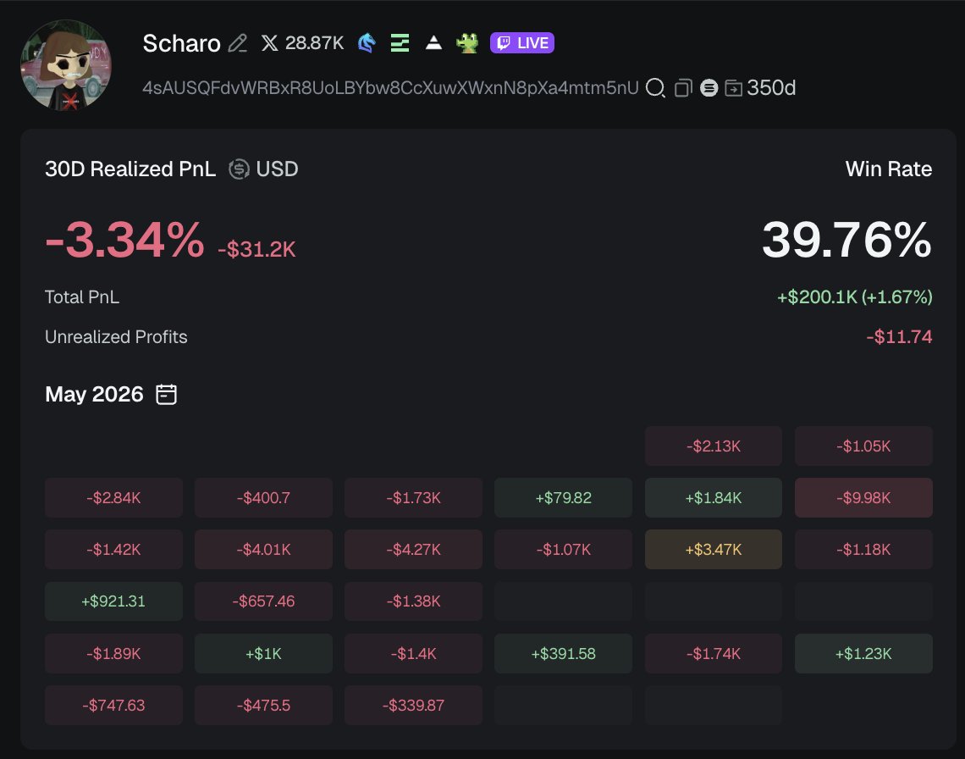Copy the wallet address with copy icon

coord(683,88)
